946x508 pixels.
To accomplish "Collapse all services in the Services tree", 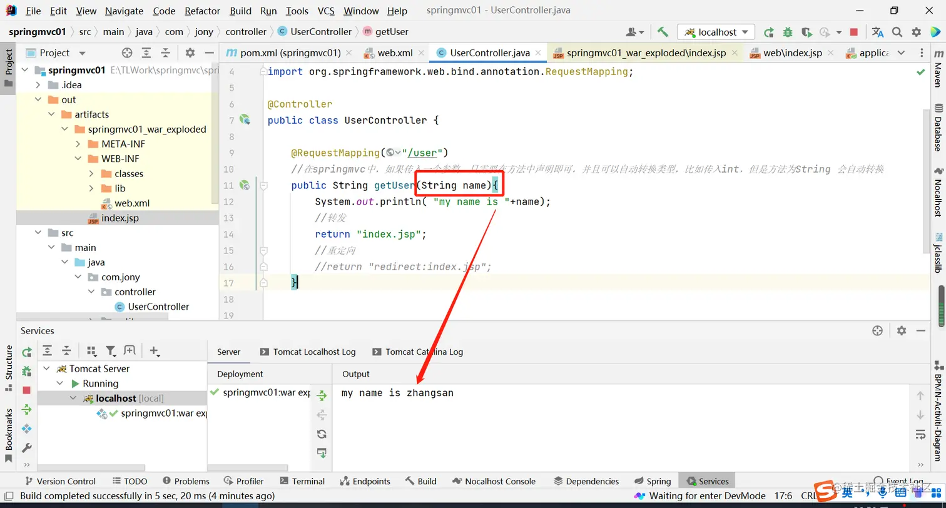I will click(x=66, y=351).
